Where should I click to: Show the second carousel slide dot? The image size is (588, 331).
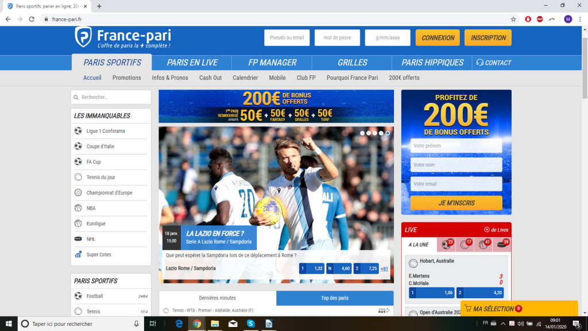pos(369,133)
